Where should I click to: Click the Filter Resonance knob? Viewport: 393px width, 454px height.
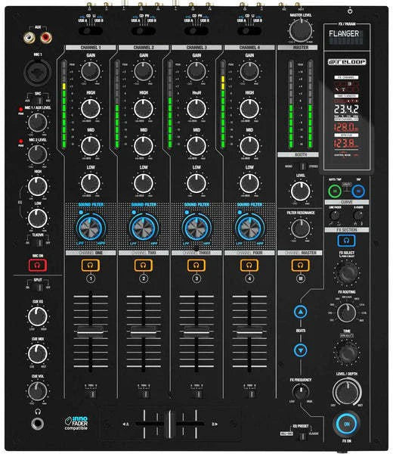[x=301, y=229]
